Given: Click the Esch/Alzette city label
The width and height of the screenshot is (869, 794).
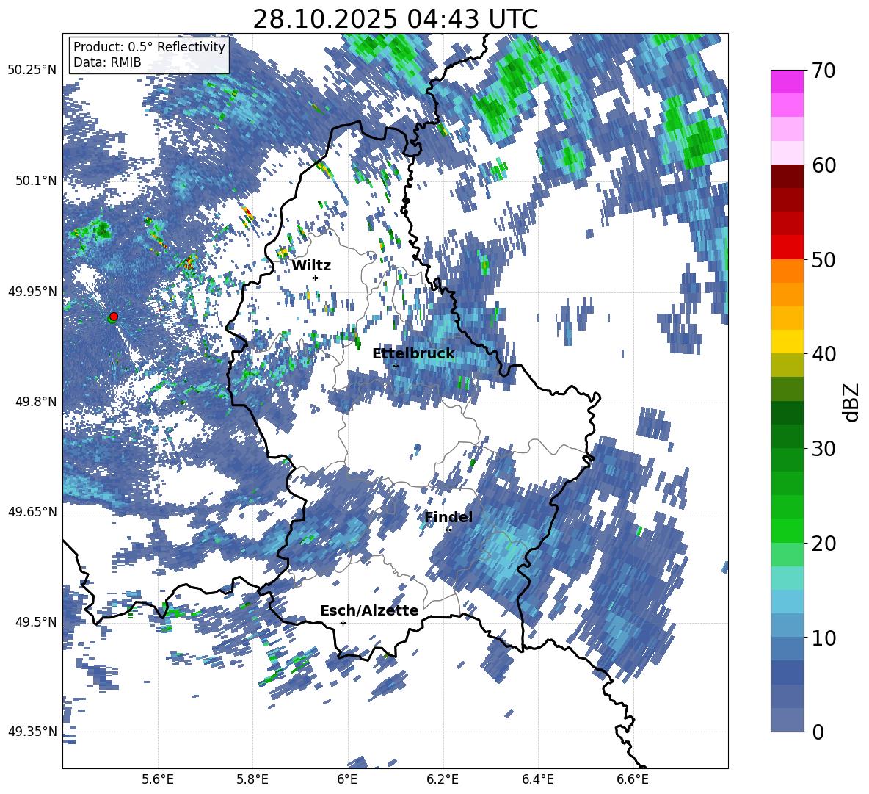Looking at the screenshot, I should click(369, 610).
